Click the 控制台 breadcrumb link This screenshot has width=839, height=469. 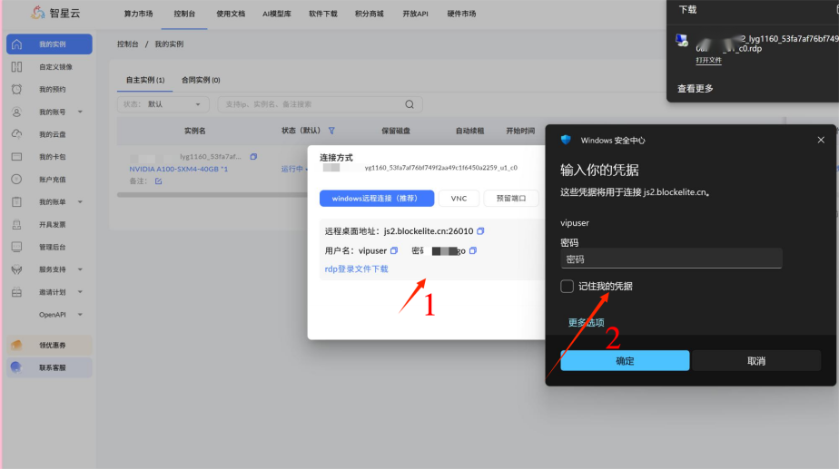coord(127,44)
